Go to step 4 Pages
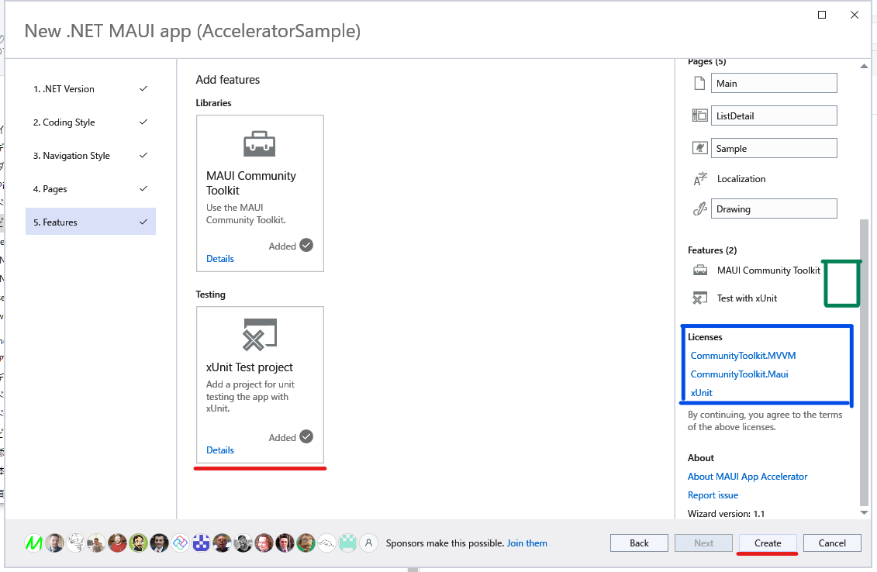The image size is (877, 572). click(91, 189)
